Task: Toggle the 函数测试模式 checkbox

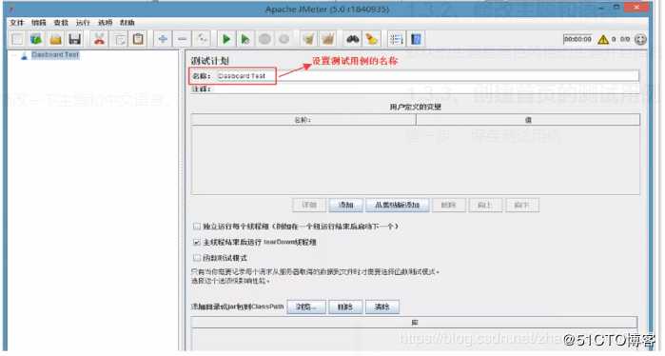Action: 196,258
